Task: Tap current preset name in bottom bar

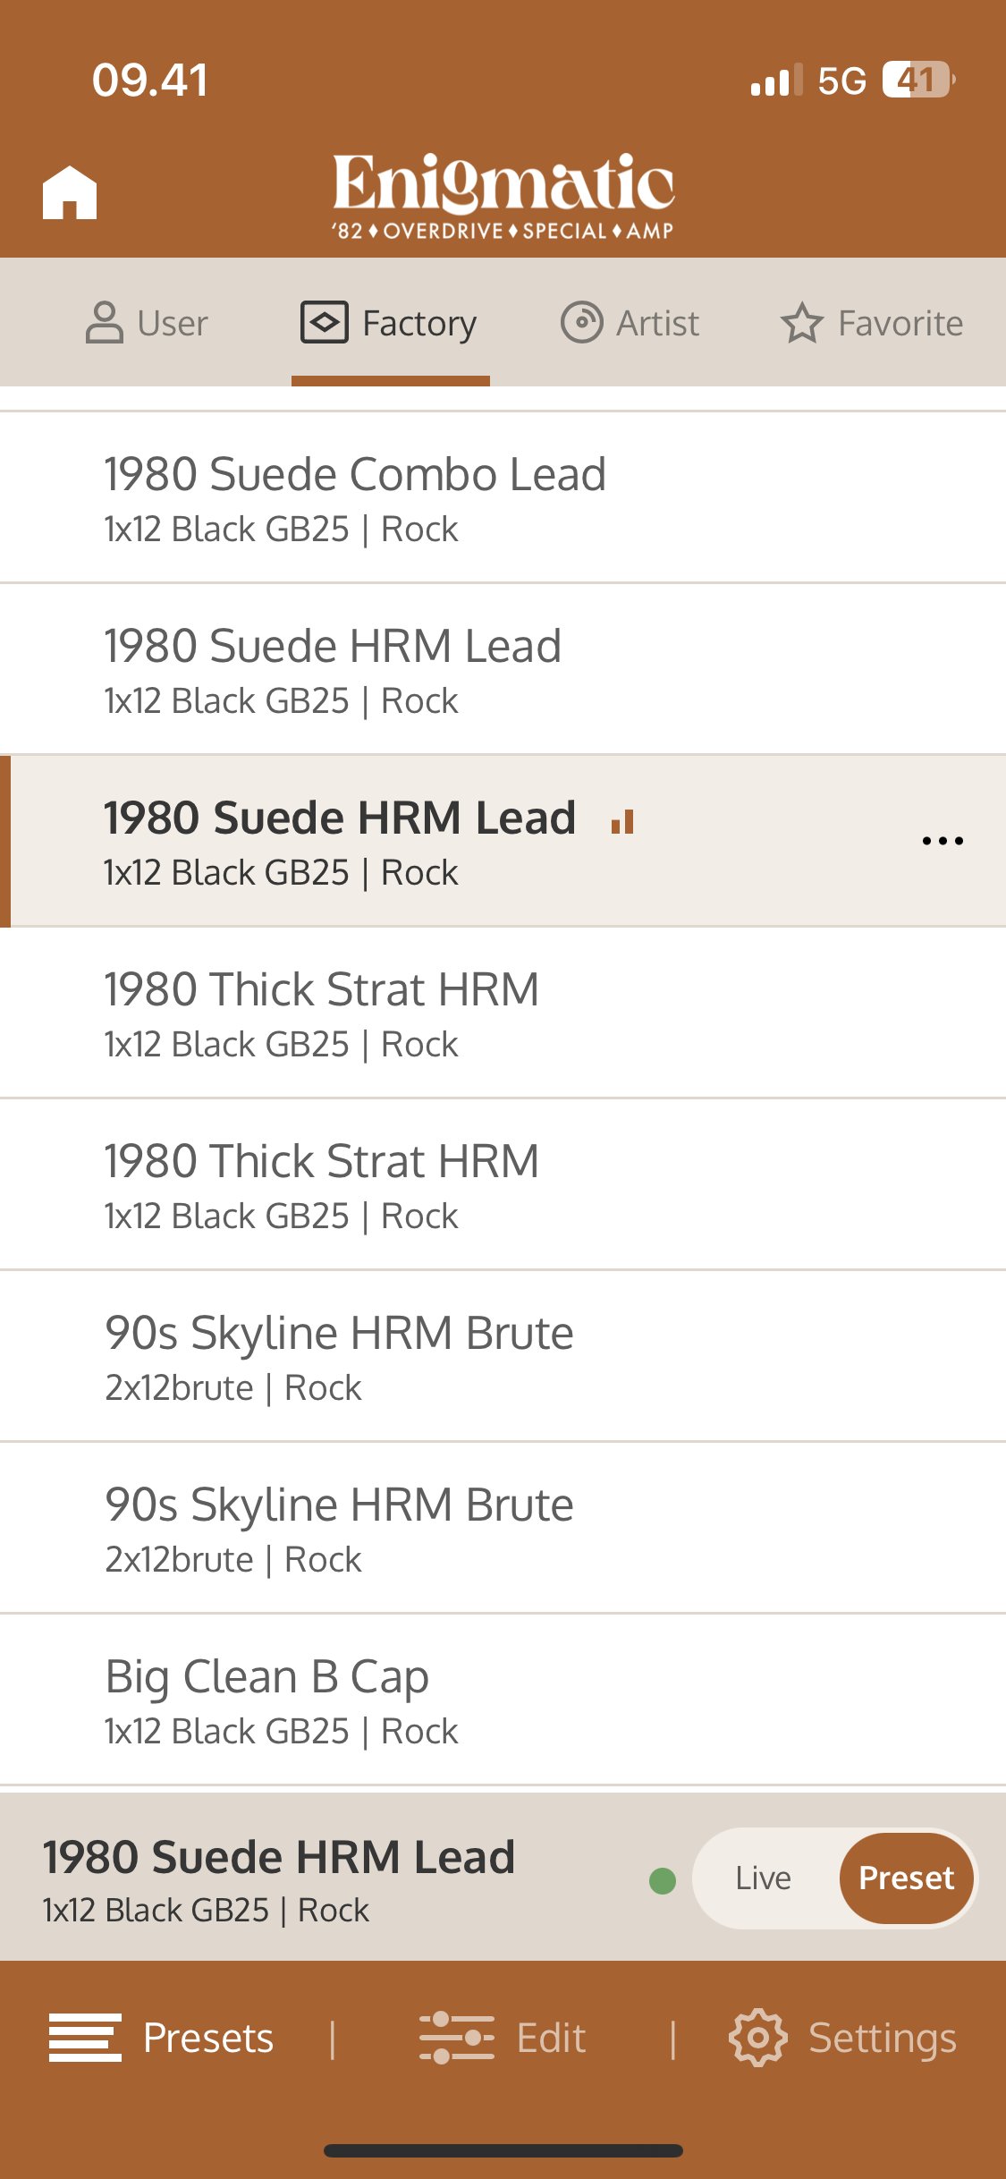Action: pyautogui.click(x=279, y=1857)
